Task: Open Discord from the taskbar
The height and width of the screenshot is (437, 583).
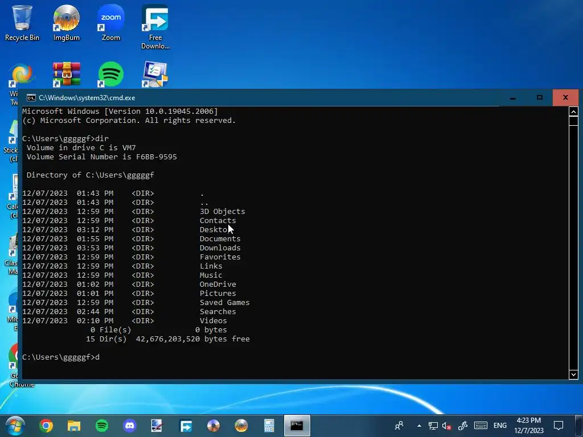Action: (x=130, y=426)
